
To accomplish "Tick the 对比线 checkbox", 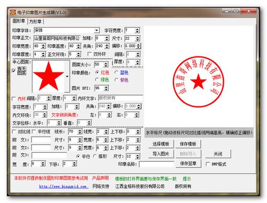I will point(14,131).
